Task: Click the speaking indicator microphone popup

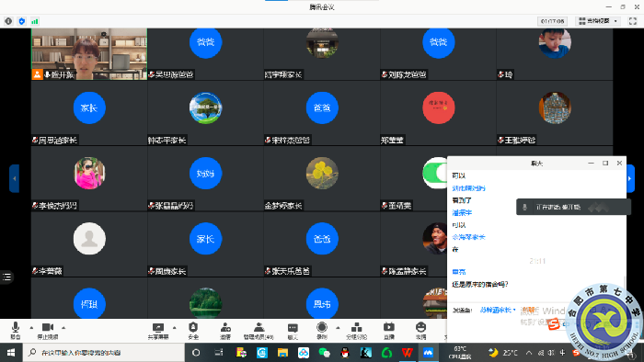Action: point(573,207)
